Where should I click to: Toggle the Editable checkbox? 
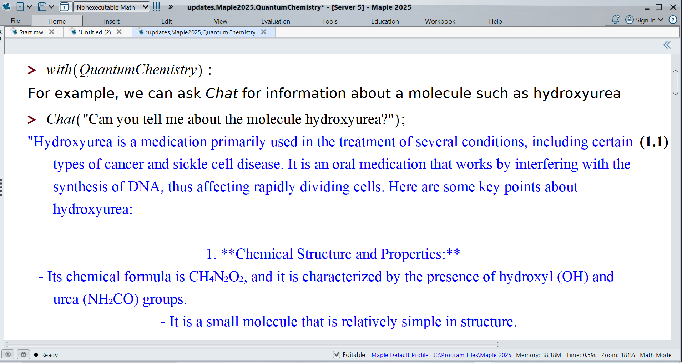point(337,354)
